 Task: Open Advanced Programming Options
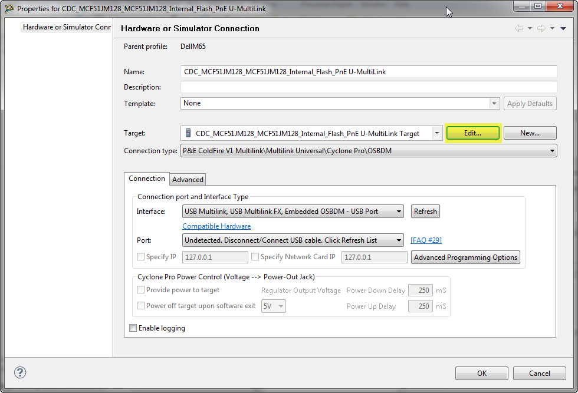pyautogui.click(x=465, y=257)
